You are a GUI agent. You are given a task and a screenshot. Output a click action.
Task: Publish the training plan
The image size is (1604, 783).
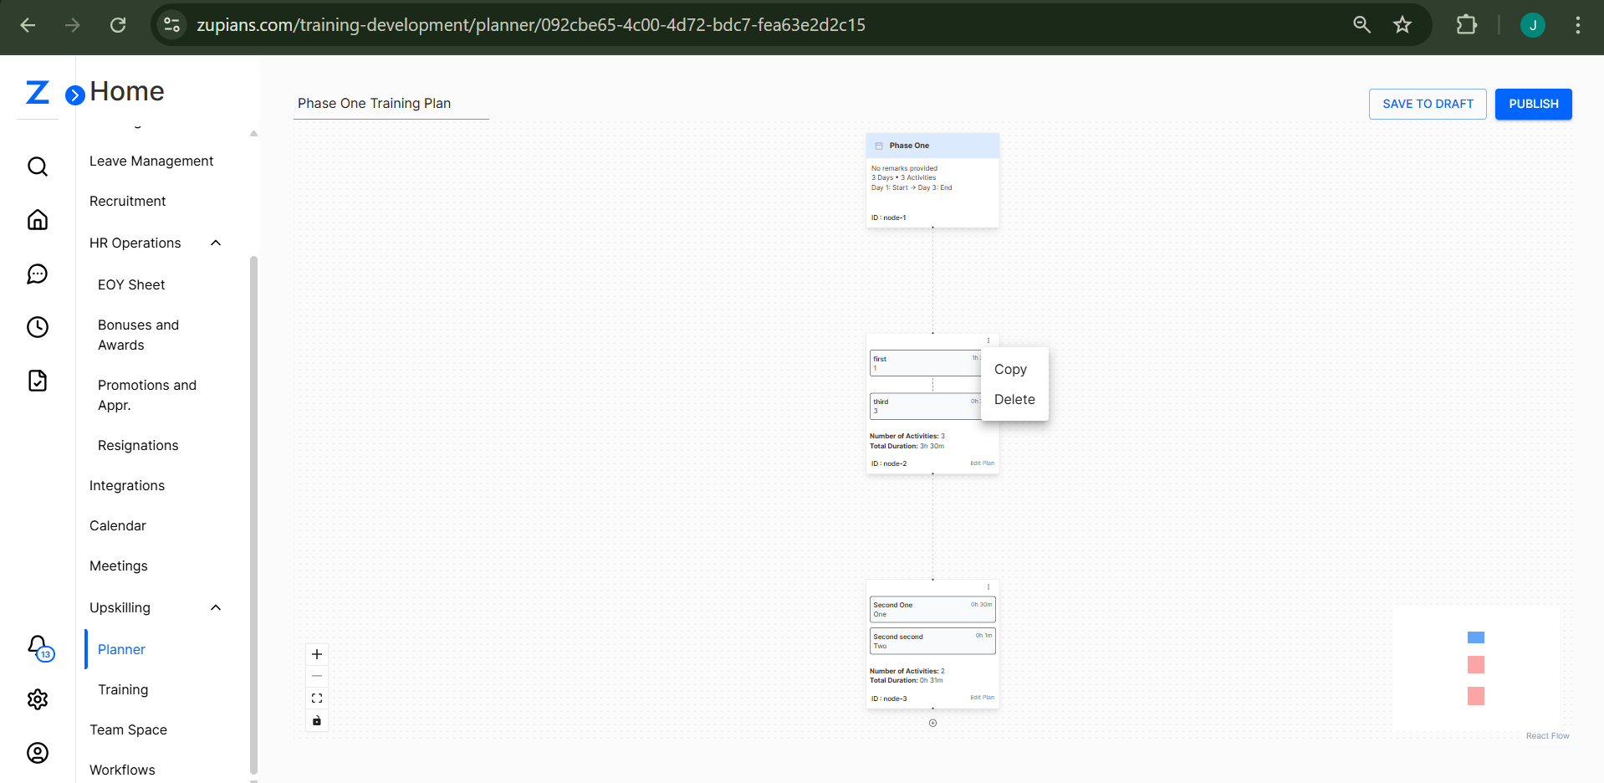click(1533, 104)
